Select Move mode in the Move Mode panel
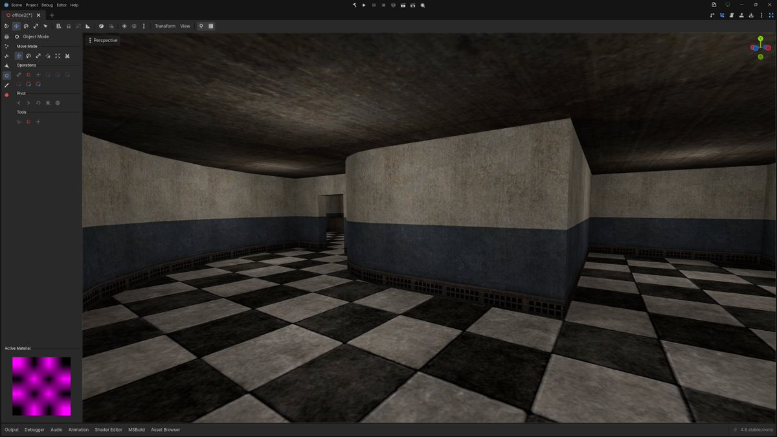Screen dimensions: 777x437 pyautogui.click(x=19, y=56)
